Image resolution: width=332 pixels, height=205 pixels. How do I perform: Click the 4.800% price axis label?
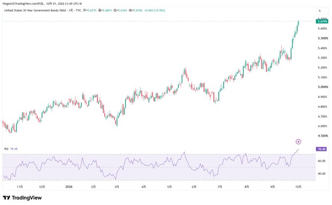coord(323,107)
